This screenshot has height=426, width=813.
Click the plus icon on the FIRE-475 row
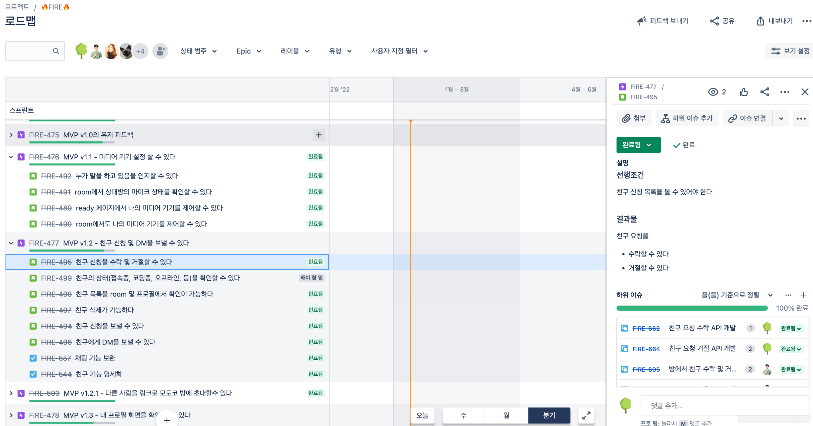point(318,135)
